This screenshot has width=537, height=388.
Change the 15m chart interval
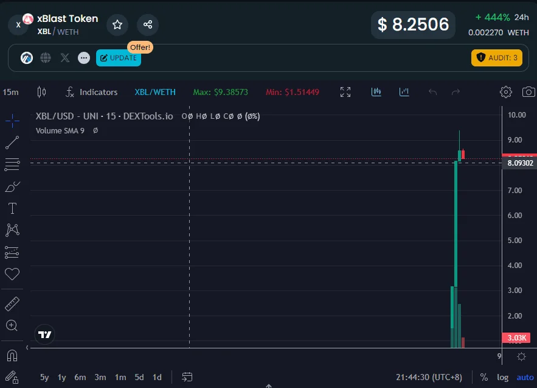tap(10, 93)
